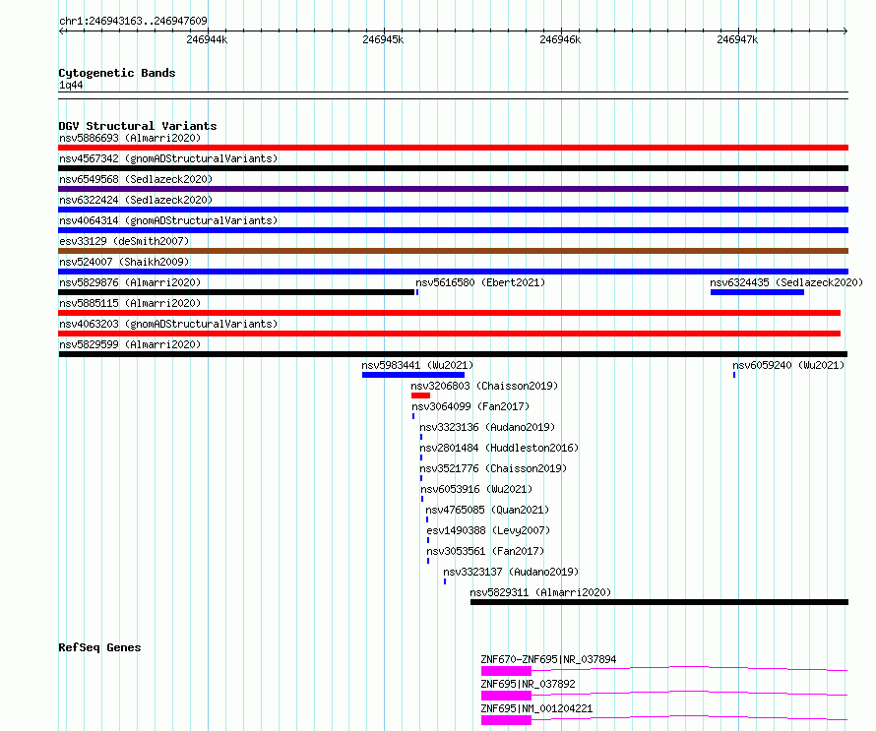Click the red nsv3206803 variant bar
876x731 pixels.
420,396
